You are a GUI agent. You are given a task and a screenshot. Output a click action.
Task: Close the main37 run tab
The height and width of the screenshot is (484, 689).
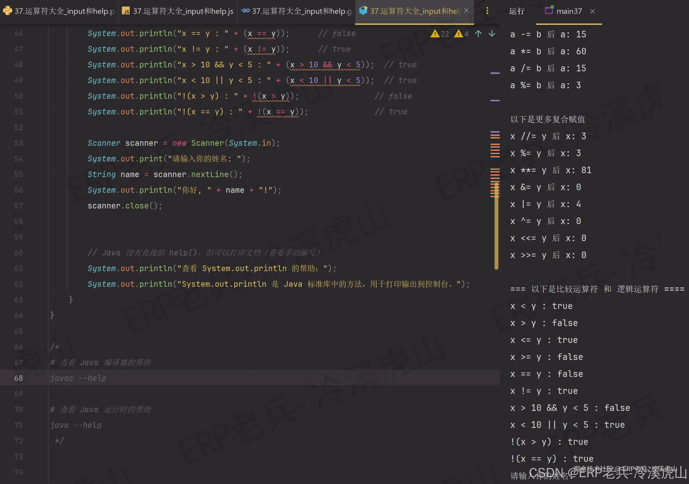point(592,11)
